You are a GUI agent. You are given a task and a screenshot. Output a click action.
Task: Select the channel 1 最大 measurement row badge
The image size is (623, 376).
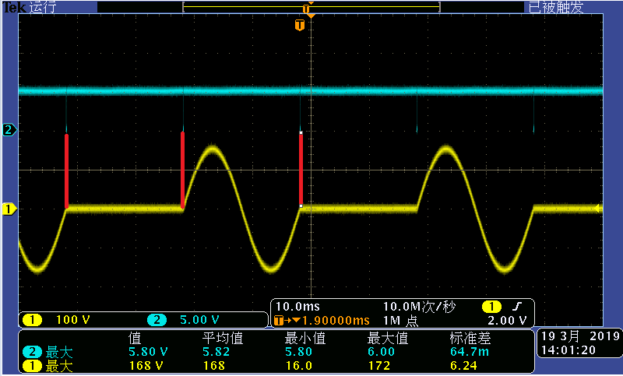[32, 366]
